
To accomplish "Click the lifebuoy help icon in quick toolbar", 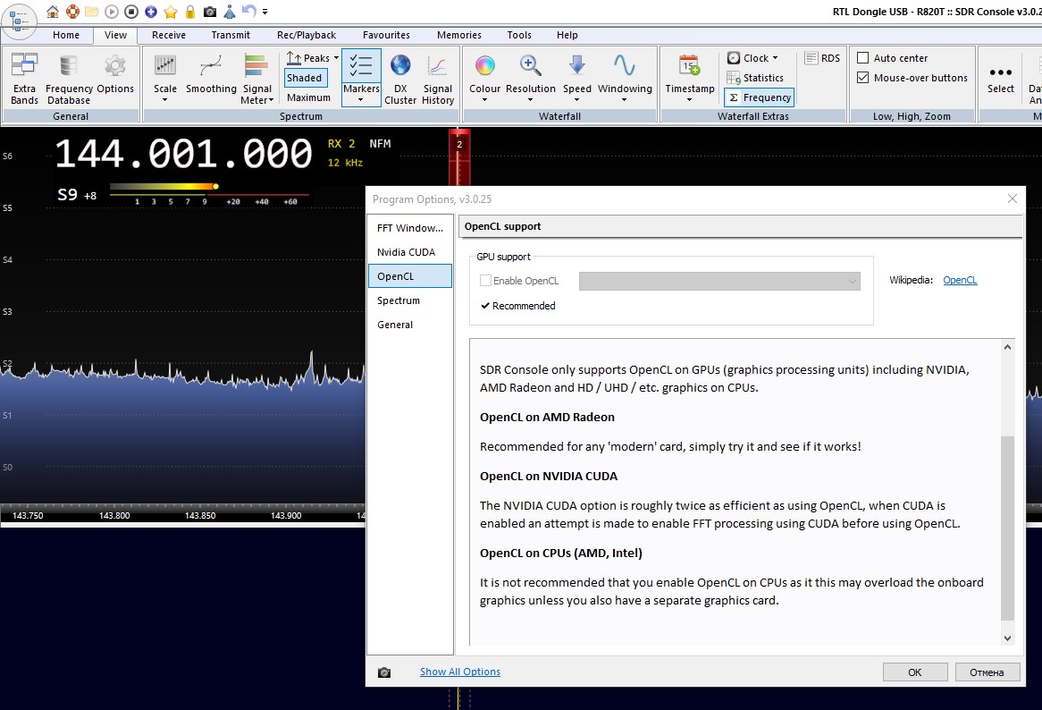I will pyautogui.click(x=72, y=12).
